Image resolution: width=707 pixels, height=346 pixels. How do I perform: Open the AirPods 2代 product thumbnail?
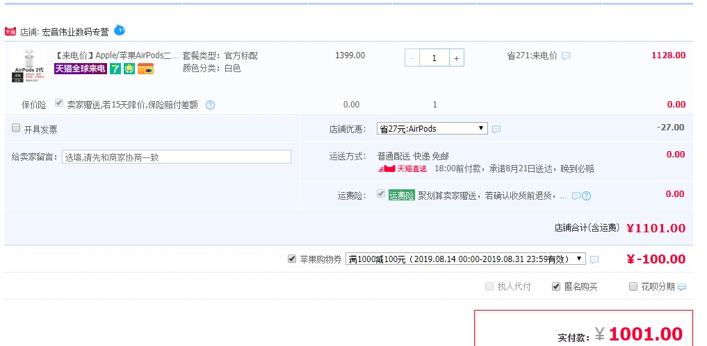coord(29,66)
